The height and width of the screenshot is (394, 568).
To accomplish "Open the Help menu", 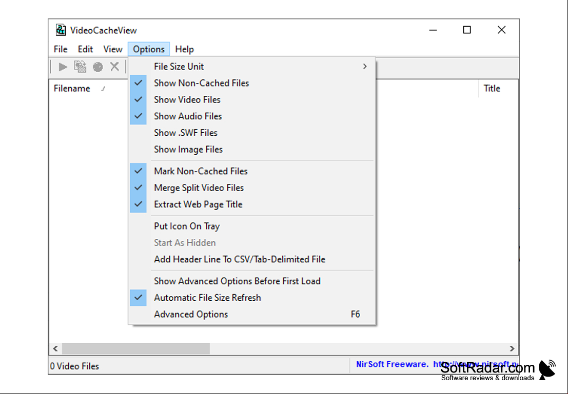I will (x=184, y=49).
